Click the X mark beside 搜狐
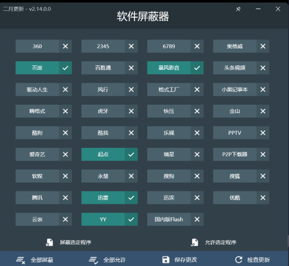This screenshot has width=289, height=266. [x=263, y=176]
